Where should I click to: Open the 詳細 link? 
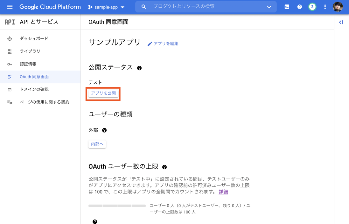pos(223,192)
